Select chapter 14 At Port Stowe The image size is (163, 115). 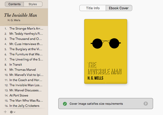point(24,95)
